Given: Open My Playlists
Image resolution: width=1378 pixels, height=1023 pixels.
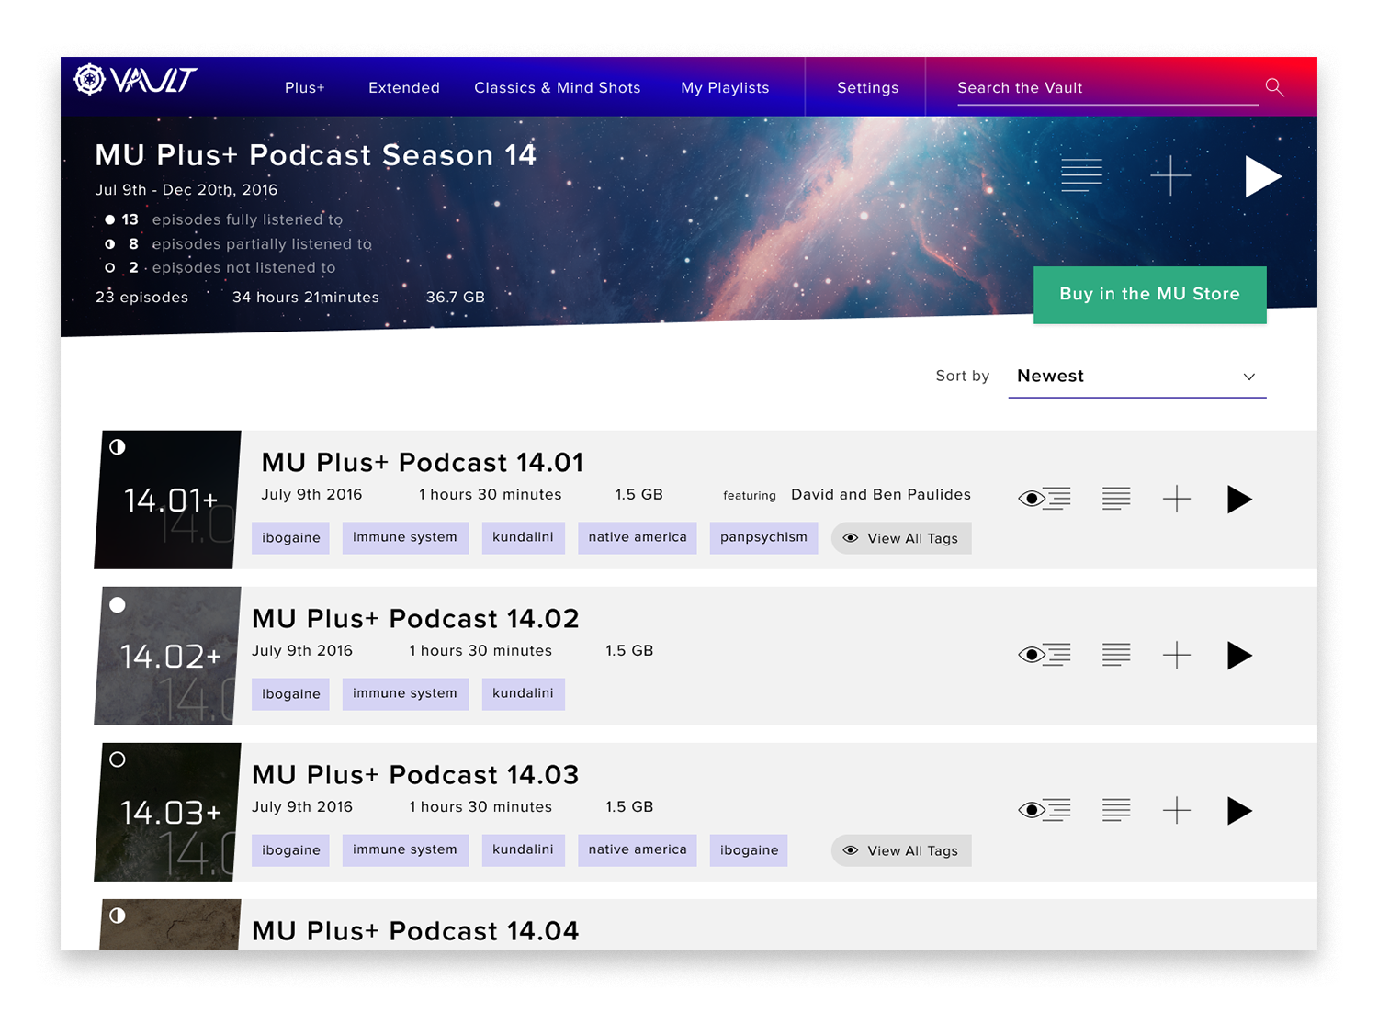Looking at the screenshot, I should [726, 88].
